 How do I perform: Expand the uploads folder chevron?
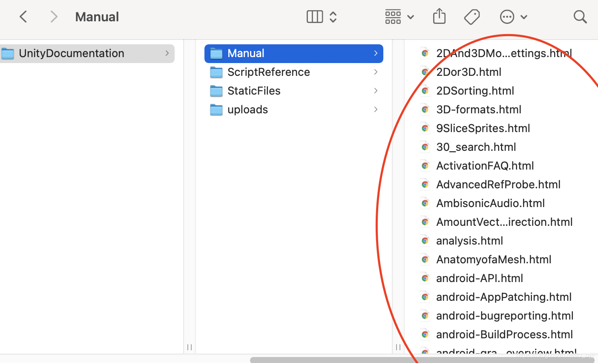(376, 109)
